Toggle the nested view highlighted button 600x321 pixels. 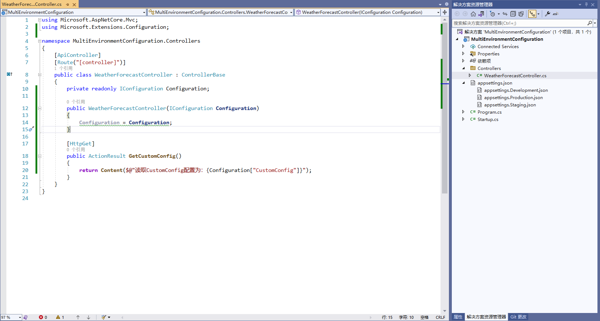(532, 14)
